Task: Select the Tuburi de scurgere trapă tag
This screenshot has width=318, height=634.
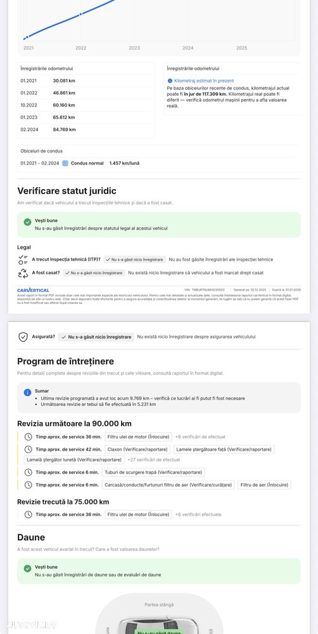Action: (153, 472)
